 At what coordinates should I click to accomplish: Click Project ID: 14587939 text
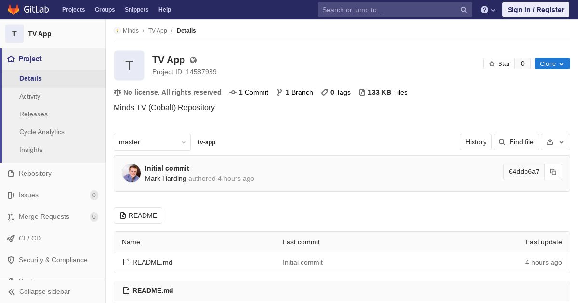click(184, 72)
